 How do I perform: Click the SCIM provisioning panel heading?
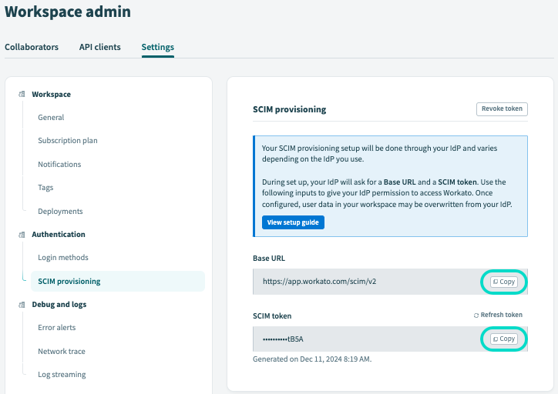(x=289, y=109)
